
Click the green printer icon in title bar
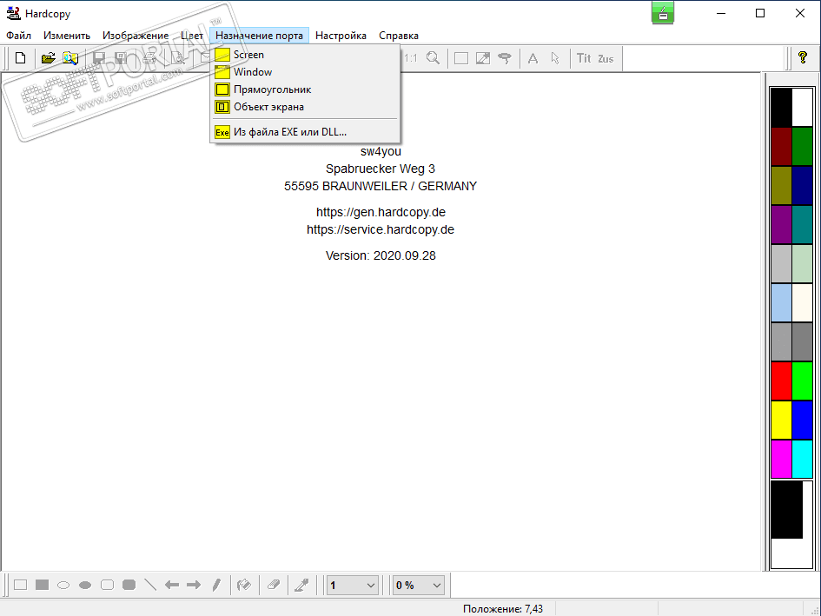663,13
